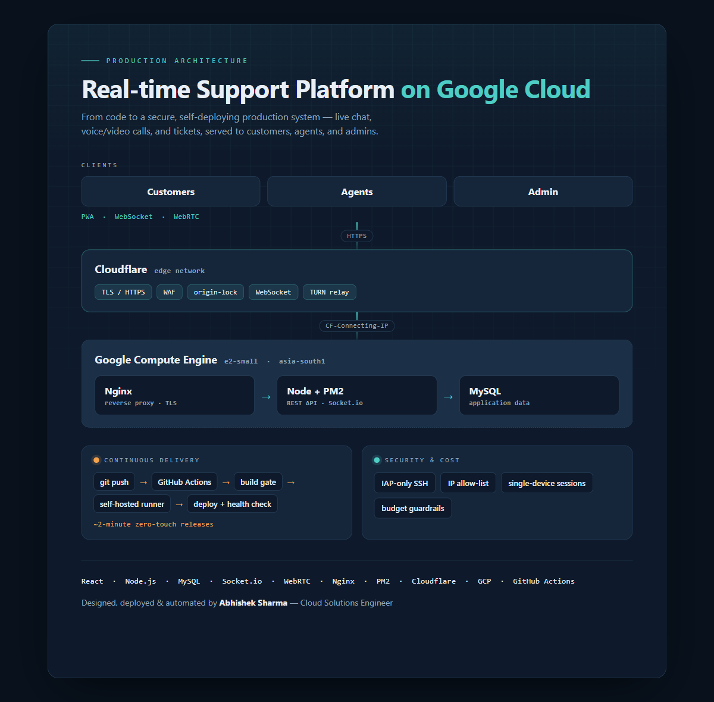The image size is (714, 702).
Task: Select the TLS / HTTPS chip
Action: pos(123,292)
